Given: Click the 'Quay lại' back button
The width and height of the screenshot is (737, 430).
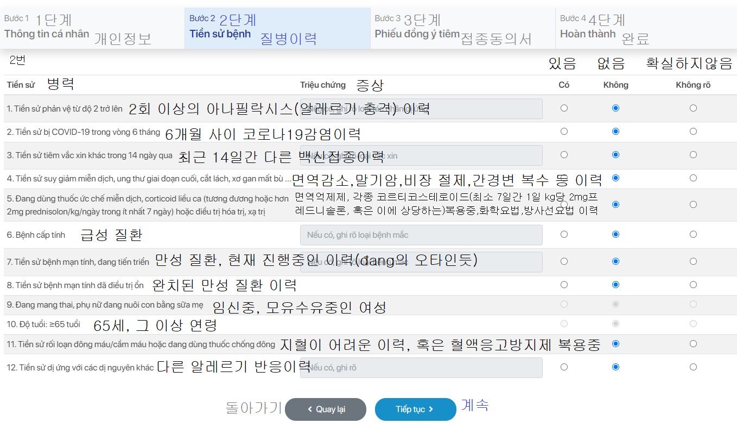Looking at the screenshot, I should click(325, 409).
